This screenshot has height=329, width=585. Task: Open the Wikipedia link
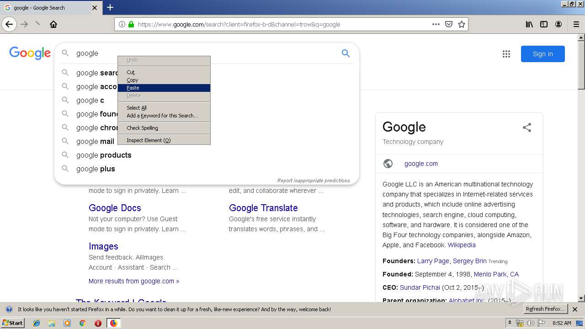pos(462,245)
